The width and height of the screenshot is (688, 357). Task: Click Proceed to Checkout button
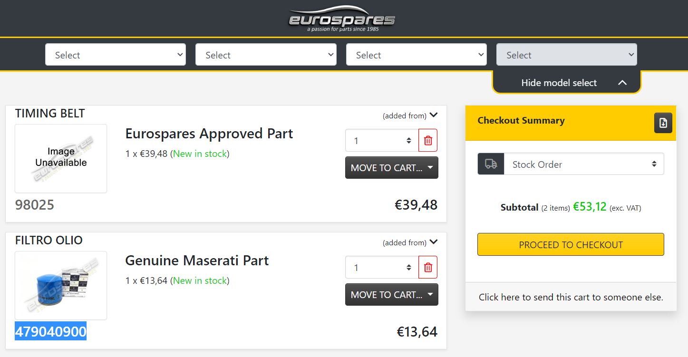571,245
